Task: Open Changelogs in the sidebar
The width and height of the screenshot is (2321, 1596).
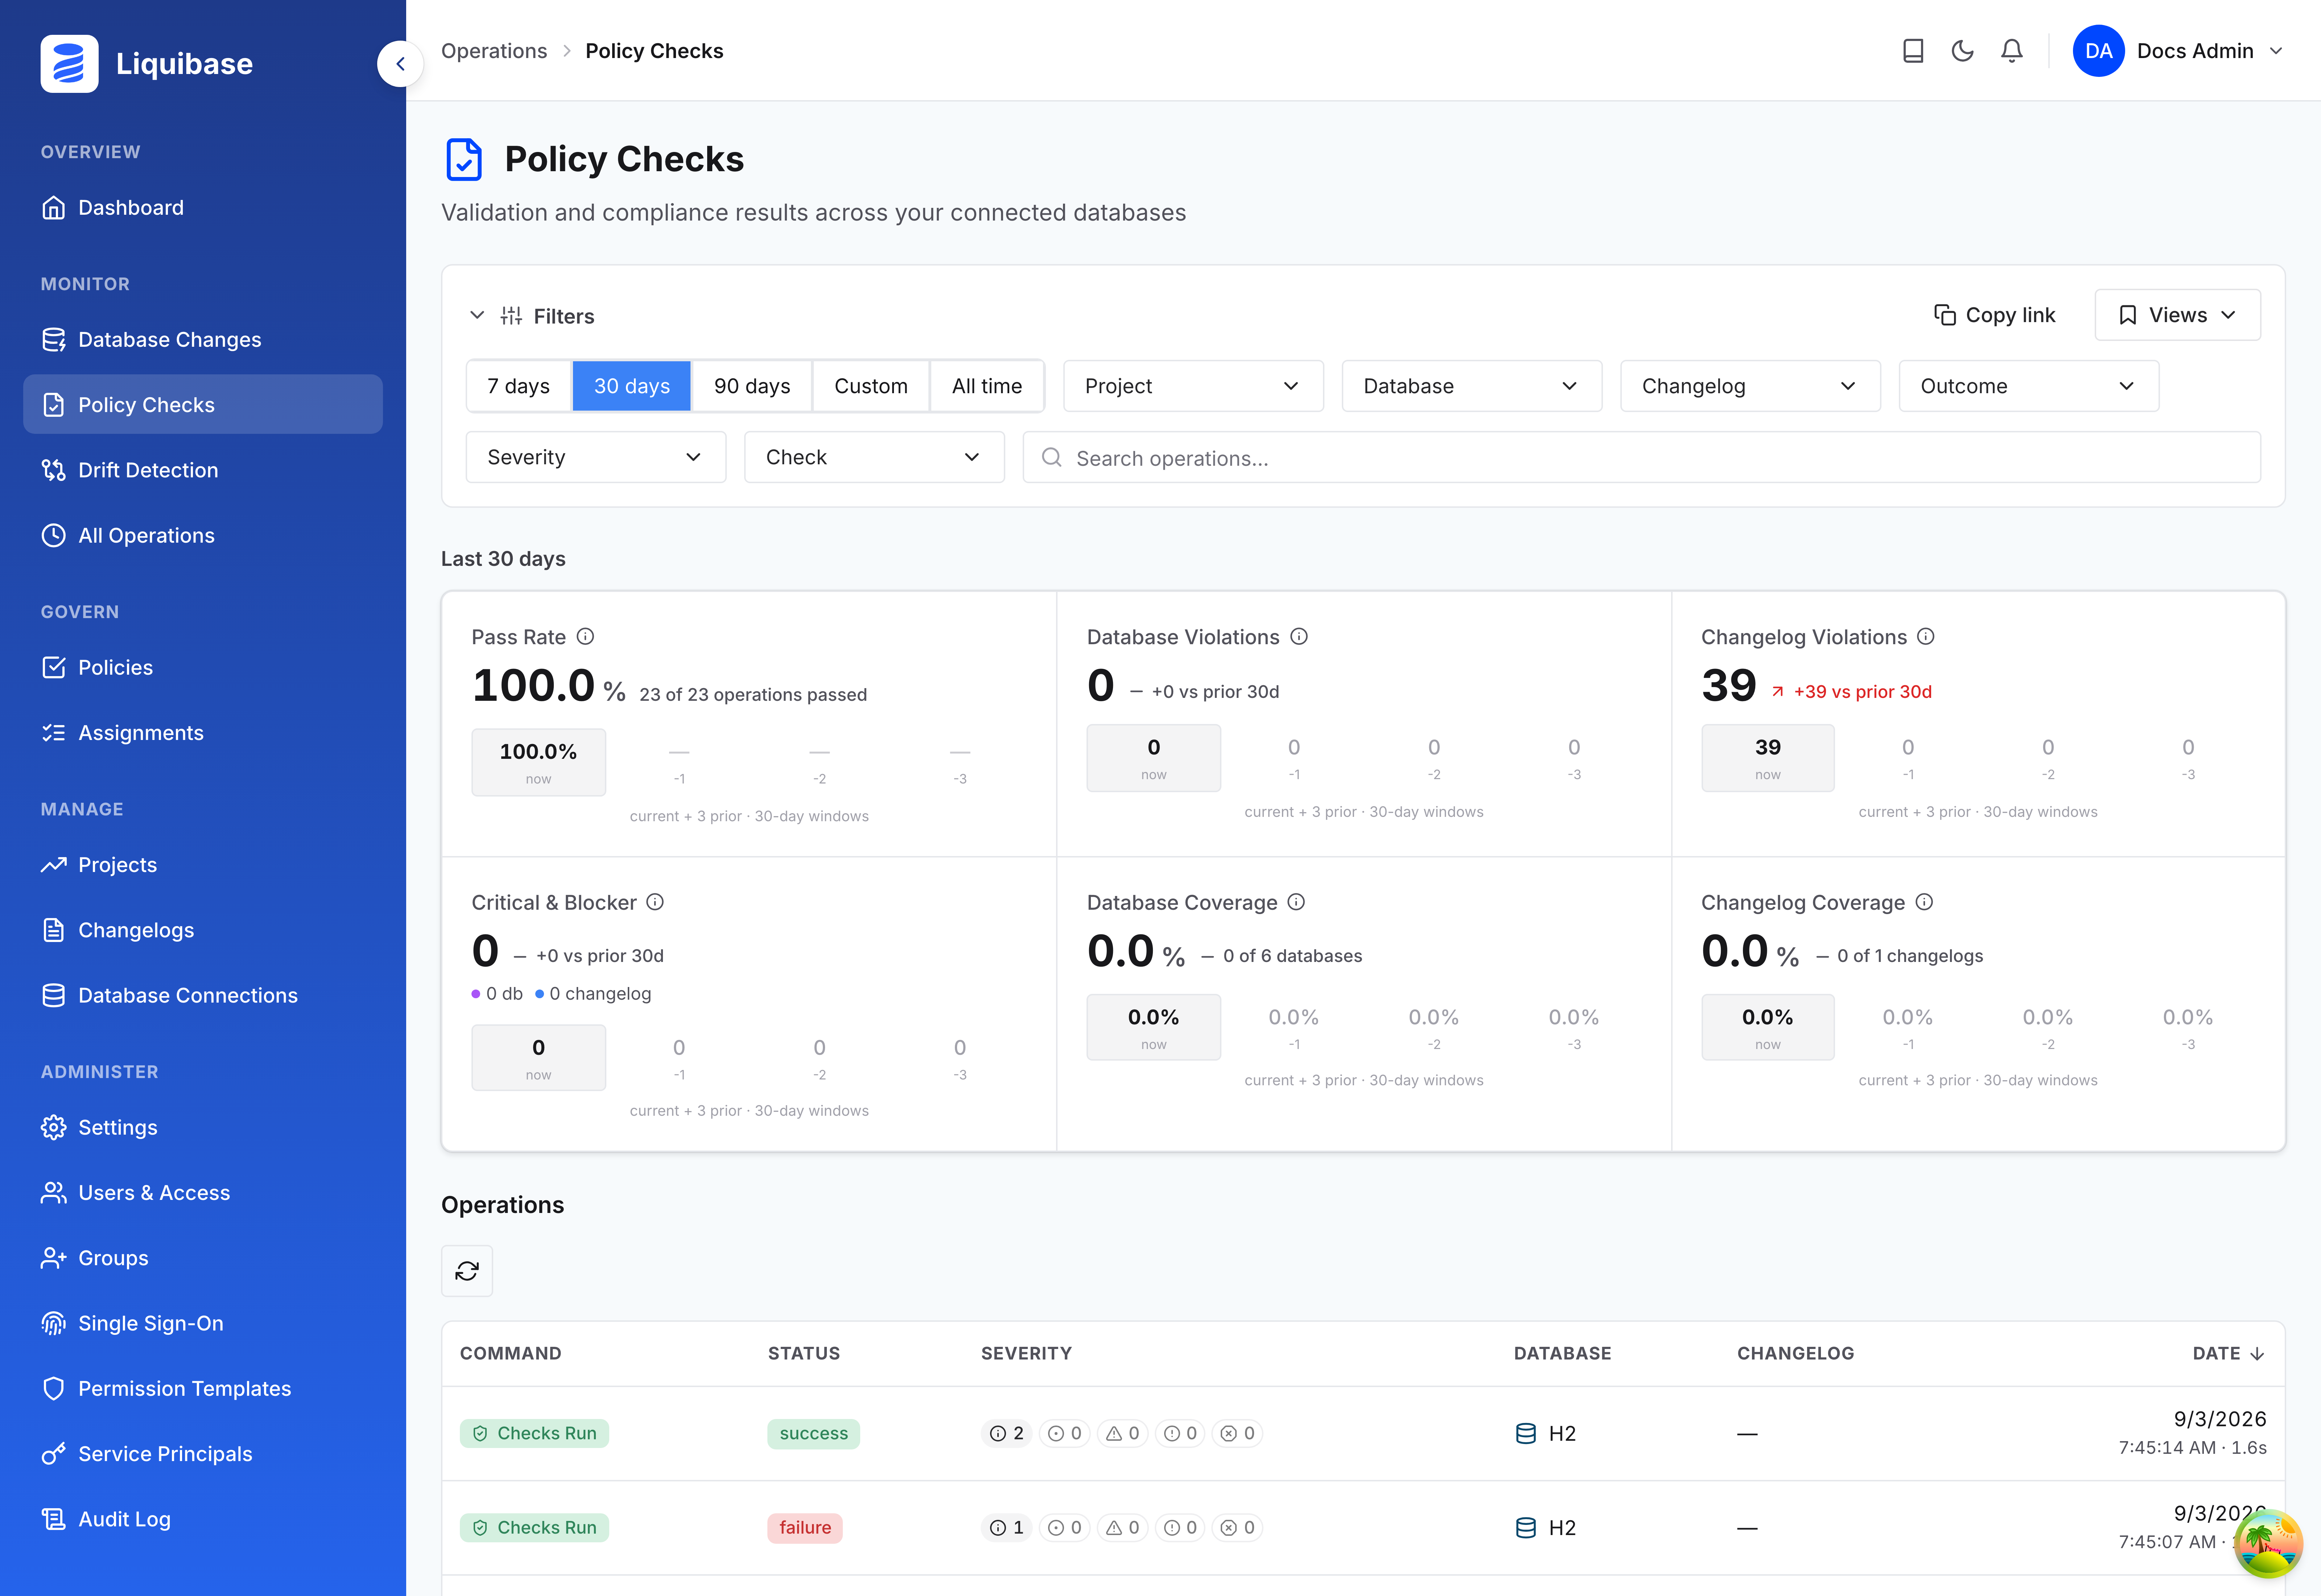Action: 203,930
